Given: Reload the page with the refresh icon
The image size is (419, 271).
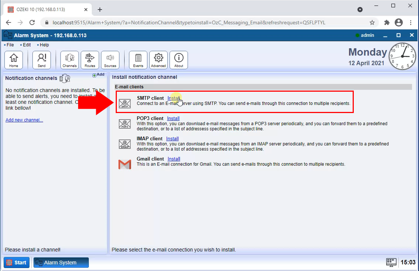Looking at the screenshot, I should click(32, 23).
